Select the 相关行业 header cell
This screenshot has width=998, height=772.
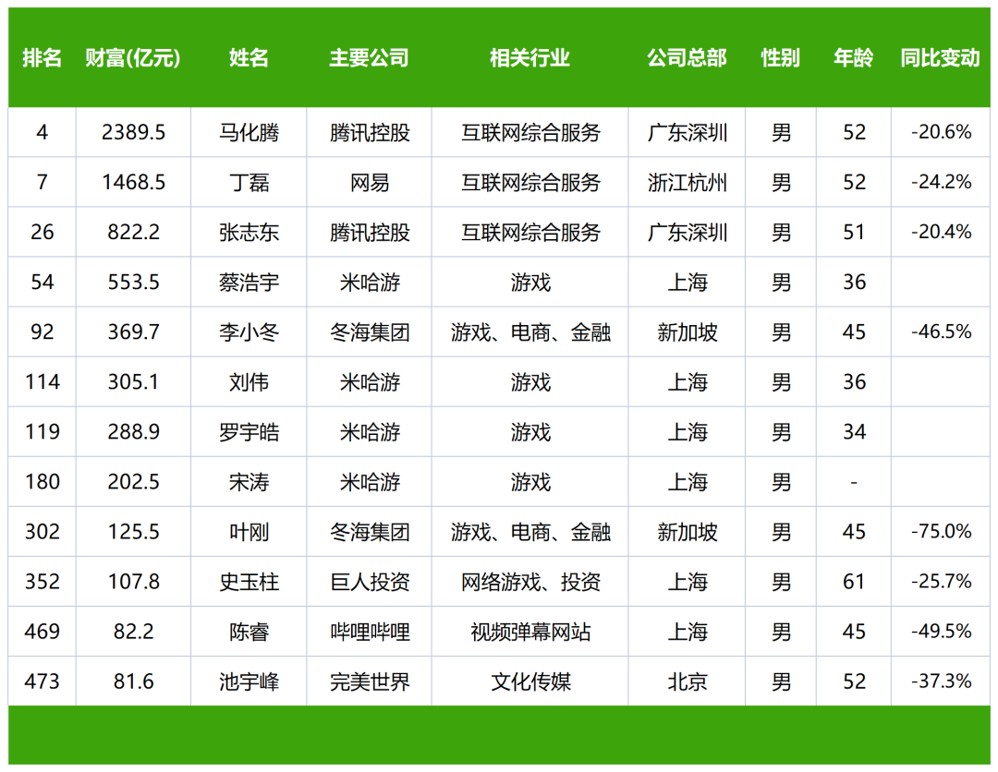529,58
